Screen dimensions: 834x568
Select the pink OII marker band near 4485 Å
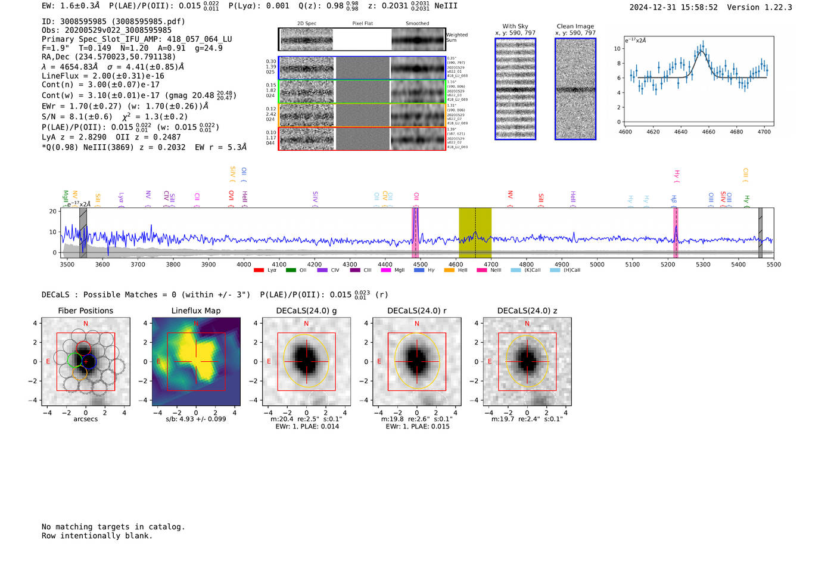coord(415,233)
